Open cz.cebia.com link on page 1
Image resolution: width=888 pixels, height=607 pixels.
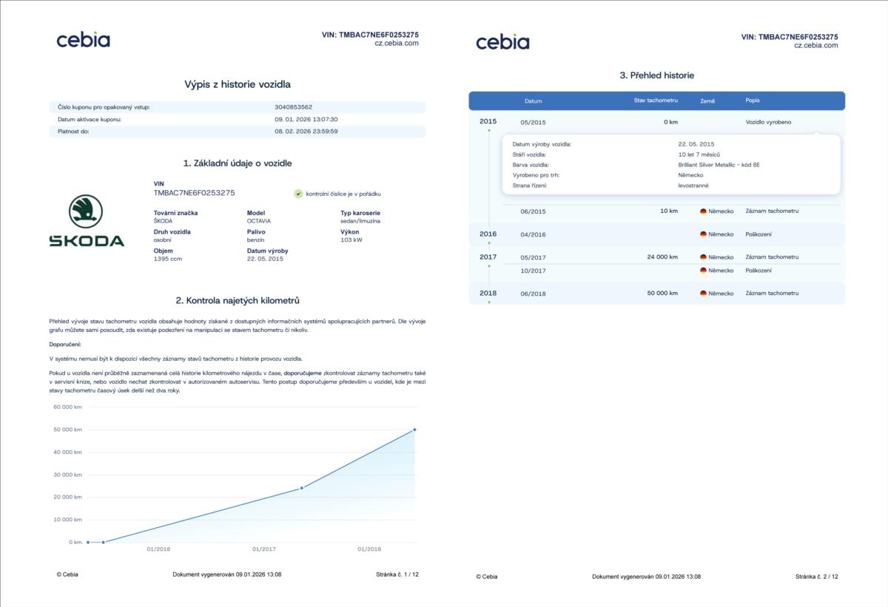(x=397, y=44)
